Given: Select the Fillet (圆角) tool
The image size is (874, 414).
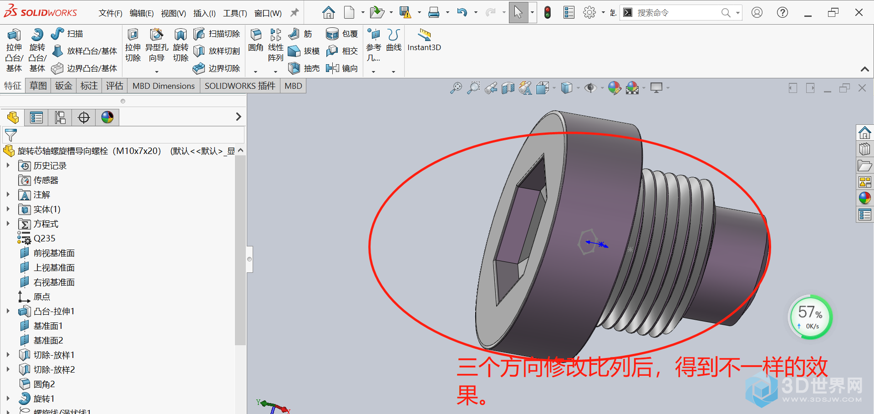Looking at the screenshot, I should click(256, 40).
